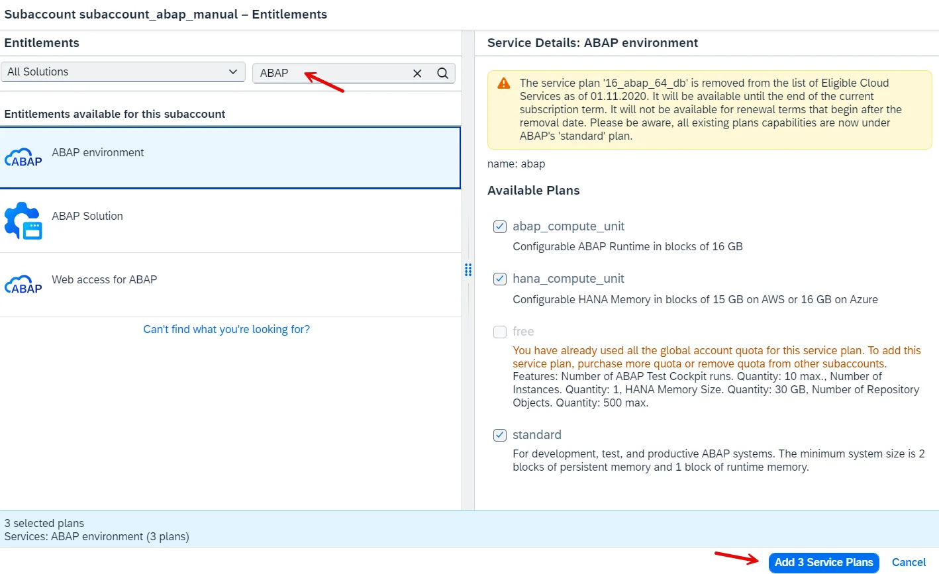Click the standard plan description text
The height and width of the screenshot is (574, 939).
[718, 460]
